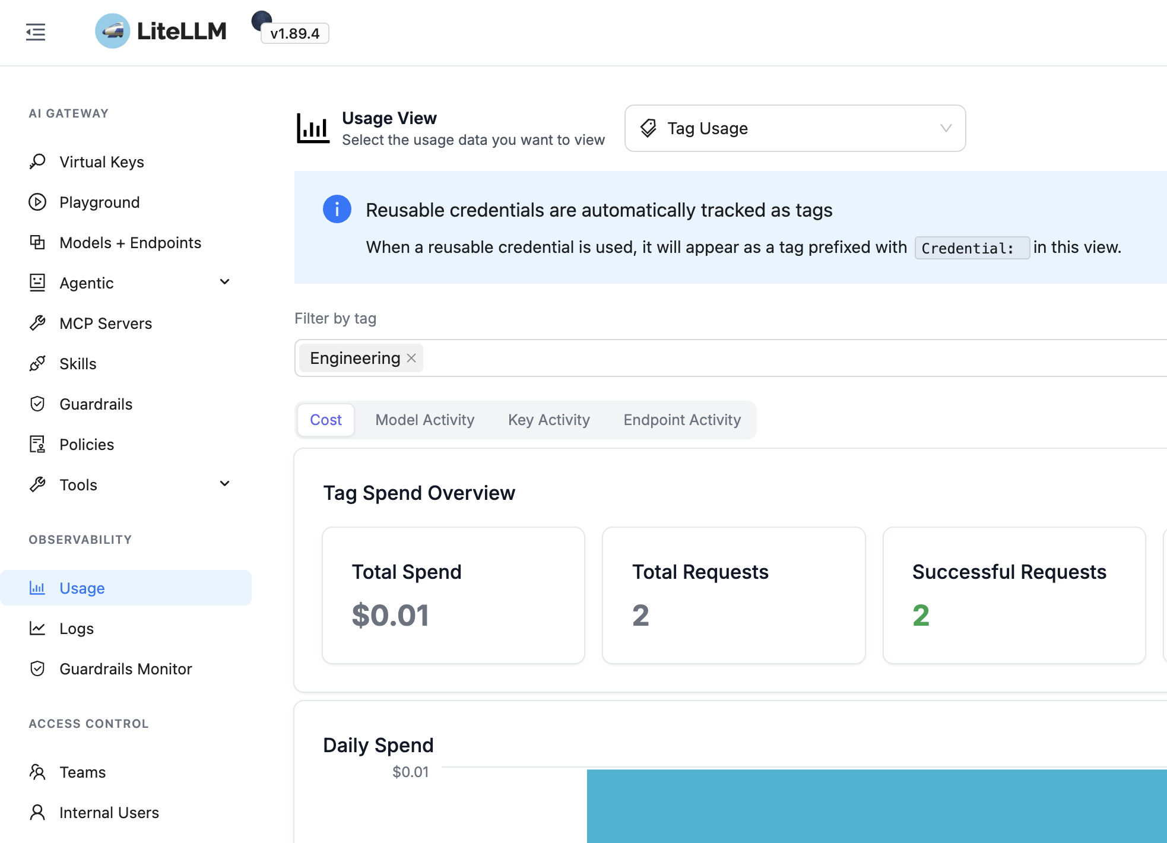This screenshot has width=1167, height=843.
Task: Click the dark badge above version label
Action: [x=261, y=20]
